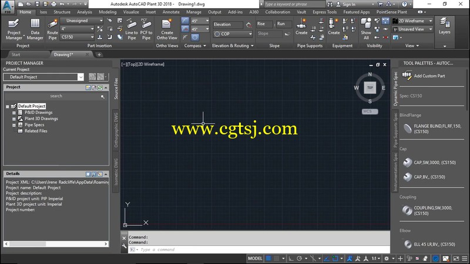This screenshot has height=264, width=470.
Task: Click the Save icon in quick access toolbar
Action: (37, 4)
